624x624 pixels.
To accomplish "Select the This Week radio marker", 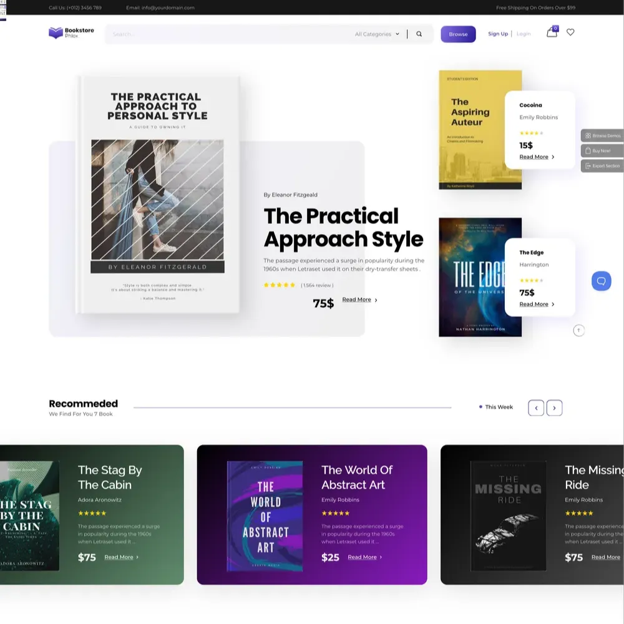I will pos(480,406).
